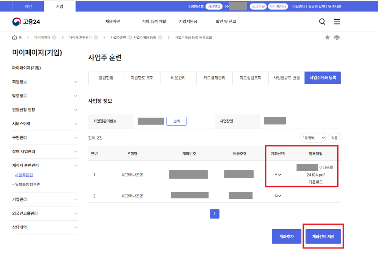Switch to the 개인 tab
The height and width of the screenshot is (255, 378).
pyautogui.click(x=28, y=6)
